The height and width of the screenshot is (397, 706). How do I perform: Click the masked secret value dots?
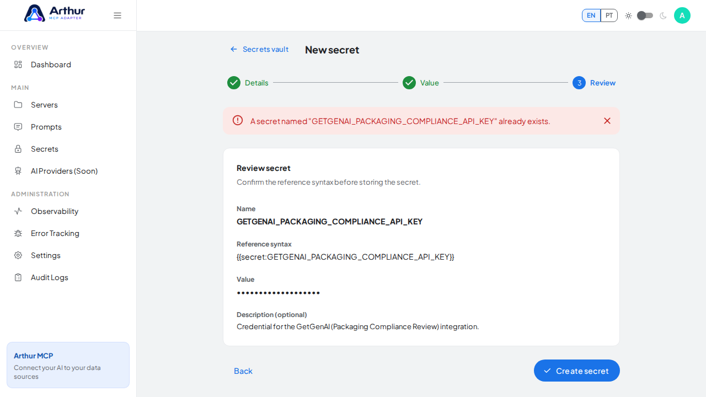point(279,293)
